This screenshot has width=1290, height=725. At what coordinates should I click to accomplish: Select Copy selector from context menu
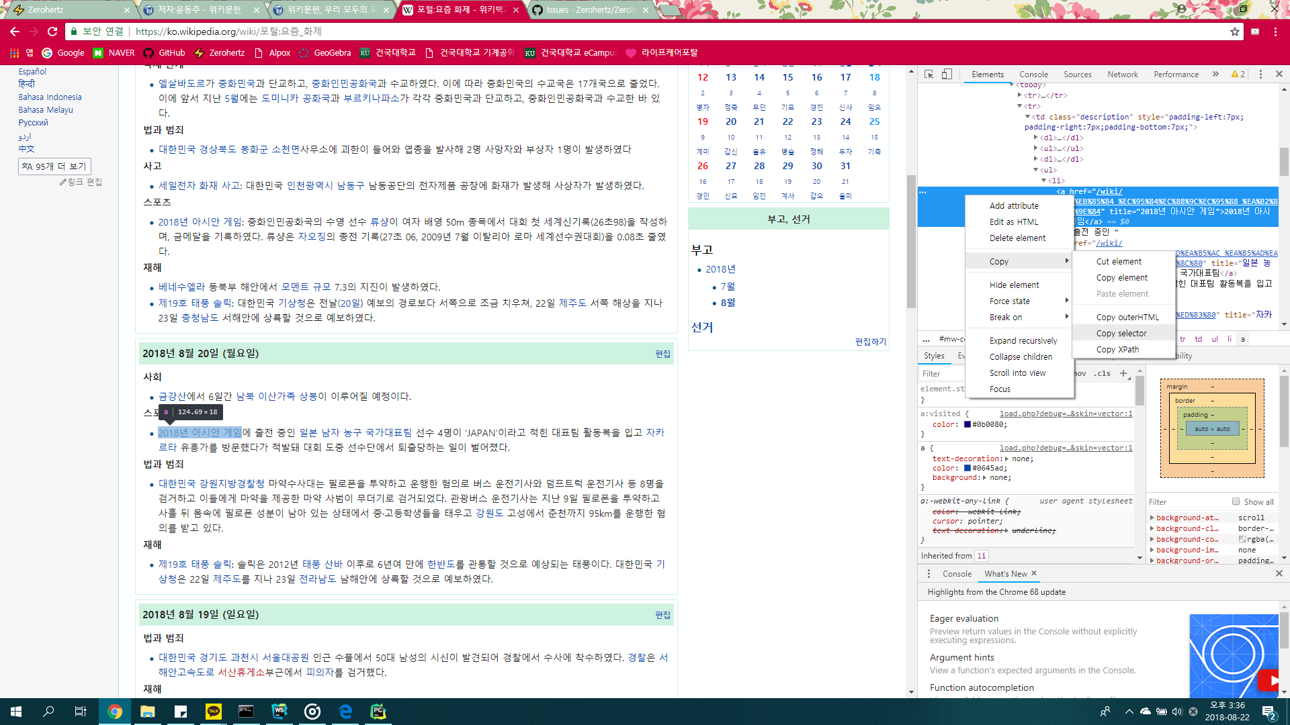1120,332
